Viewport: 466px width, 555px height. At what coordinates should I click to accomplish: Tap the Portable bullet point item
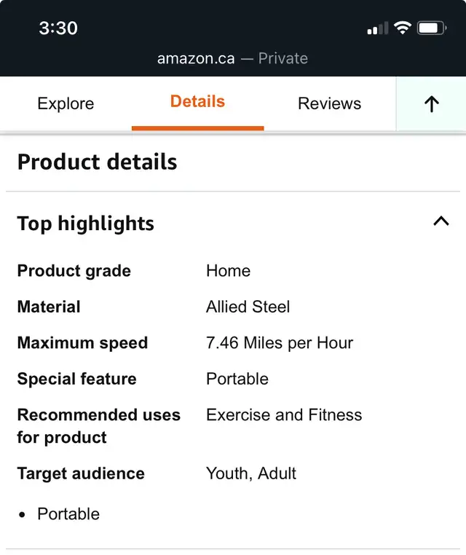(x=68, y=514)
